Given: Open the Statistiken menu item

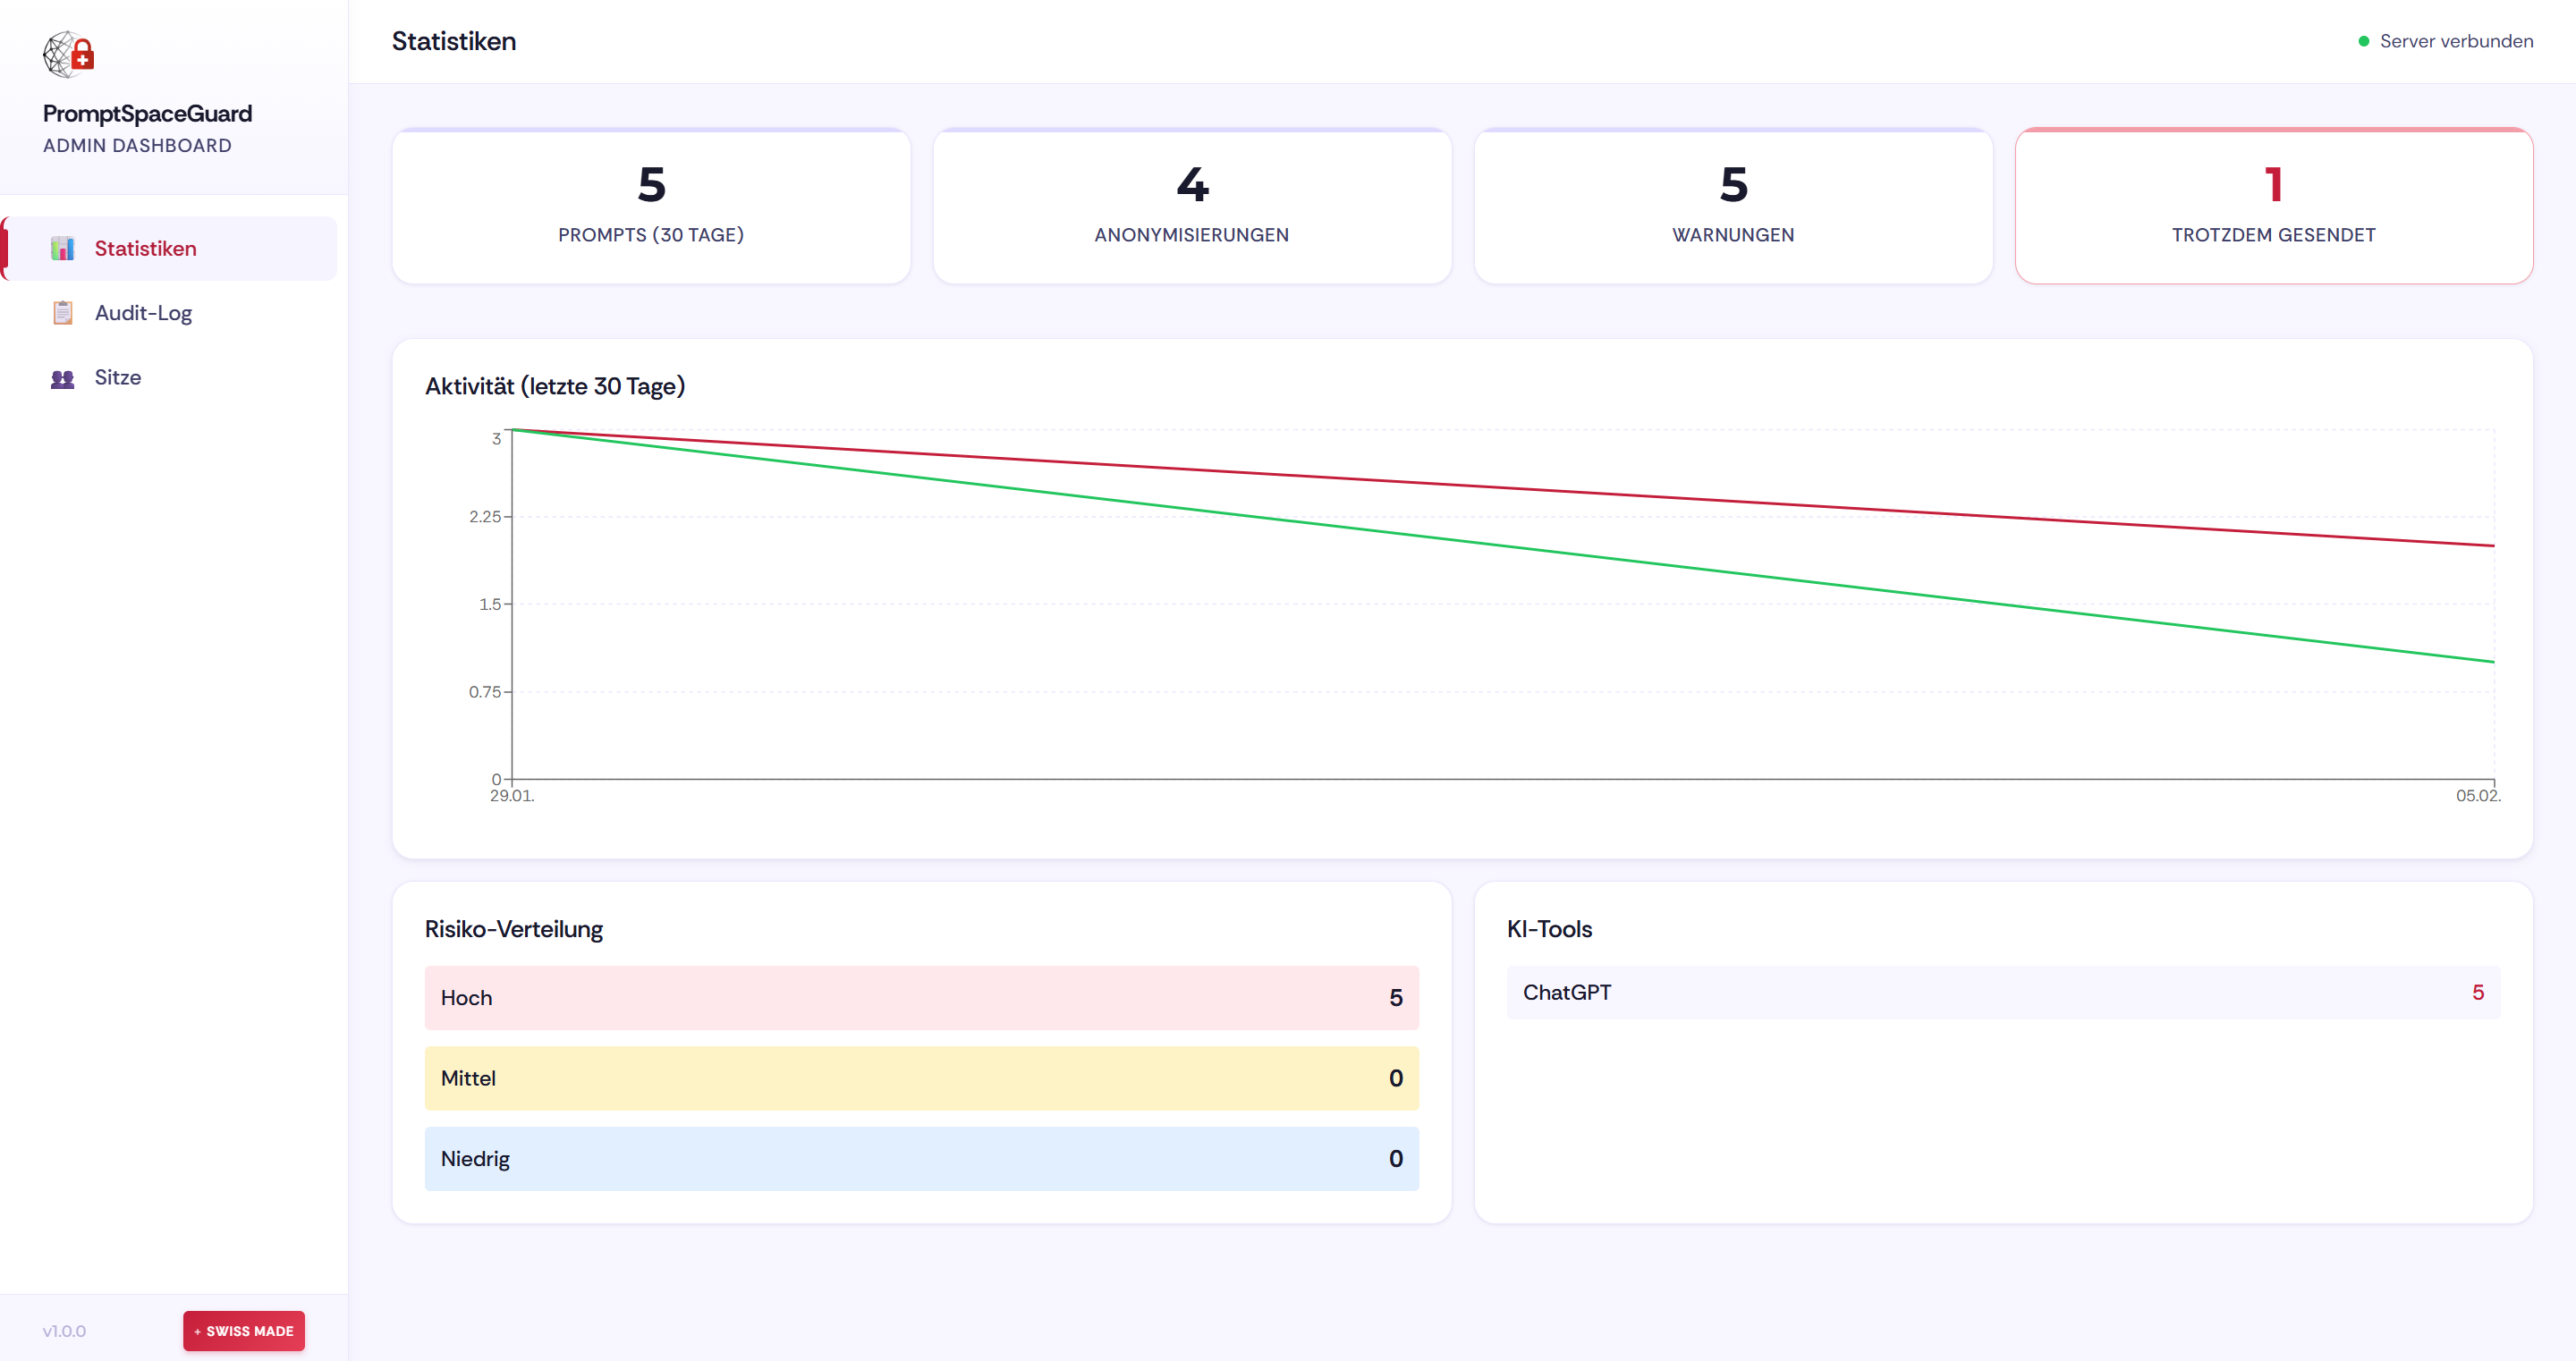Looking at the screenshot, I should [145, 248].
